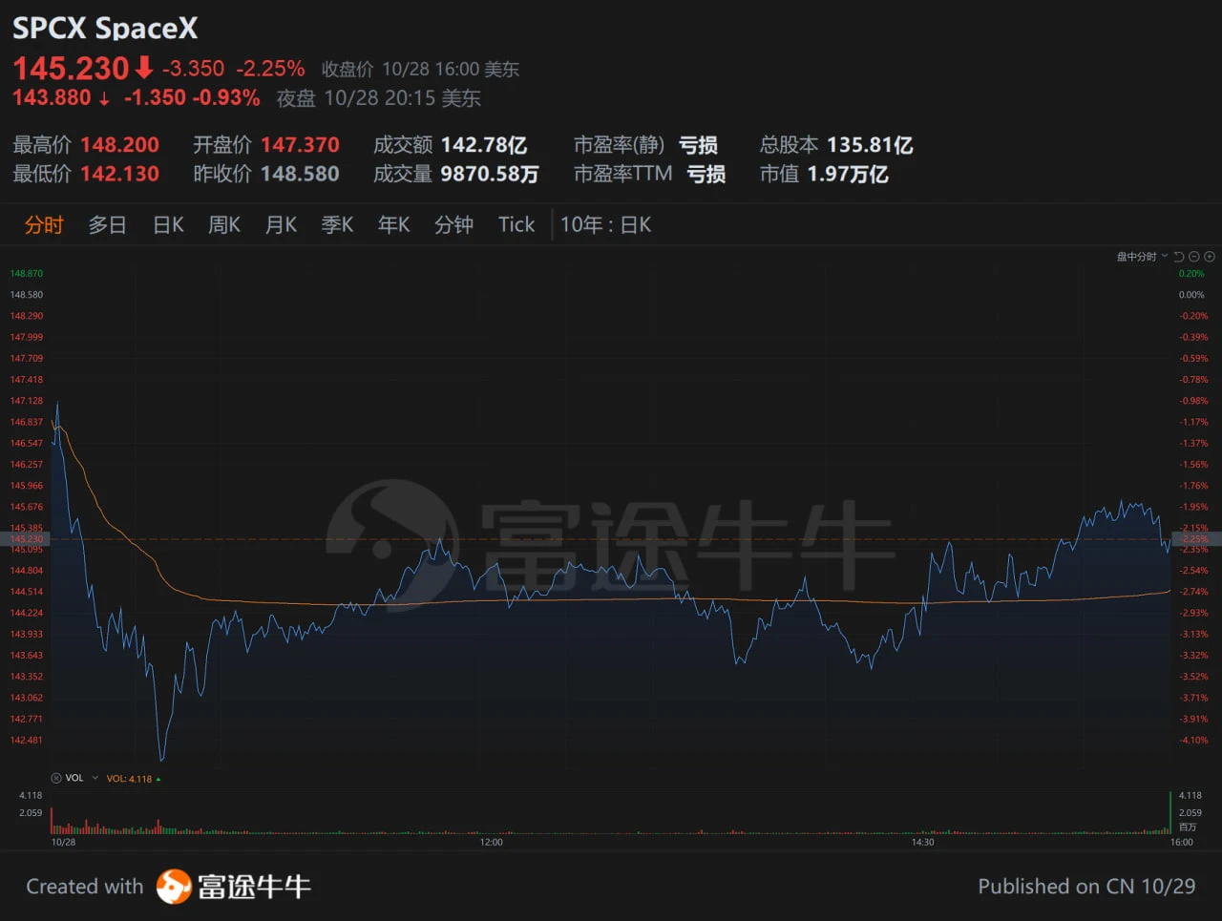The height and width of the screenshot is (921, 1222).
Task: Click the 成交量 value 9870.58万
Action: pyautogui.click(x=490, y=174)
